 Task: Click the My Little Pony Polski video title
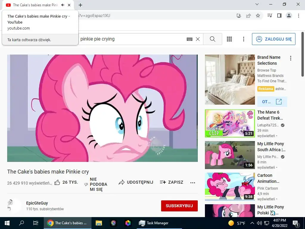pyautogui.click(x=270, y=210)
